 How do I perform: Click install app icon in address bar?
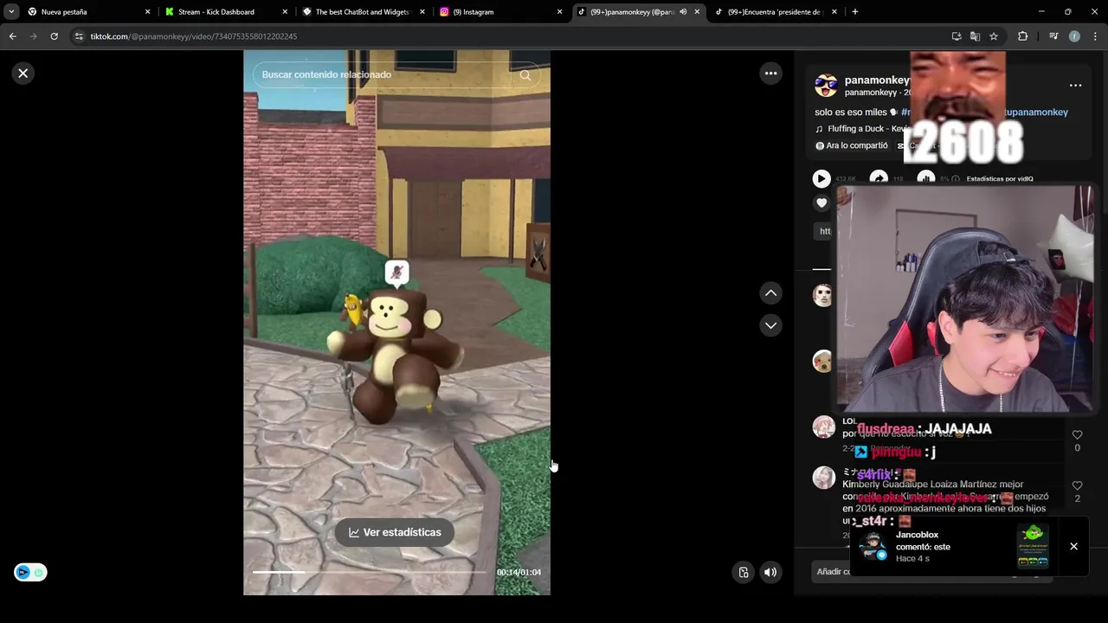tap(957, 36)
